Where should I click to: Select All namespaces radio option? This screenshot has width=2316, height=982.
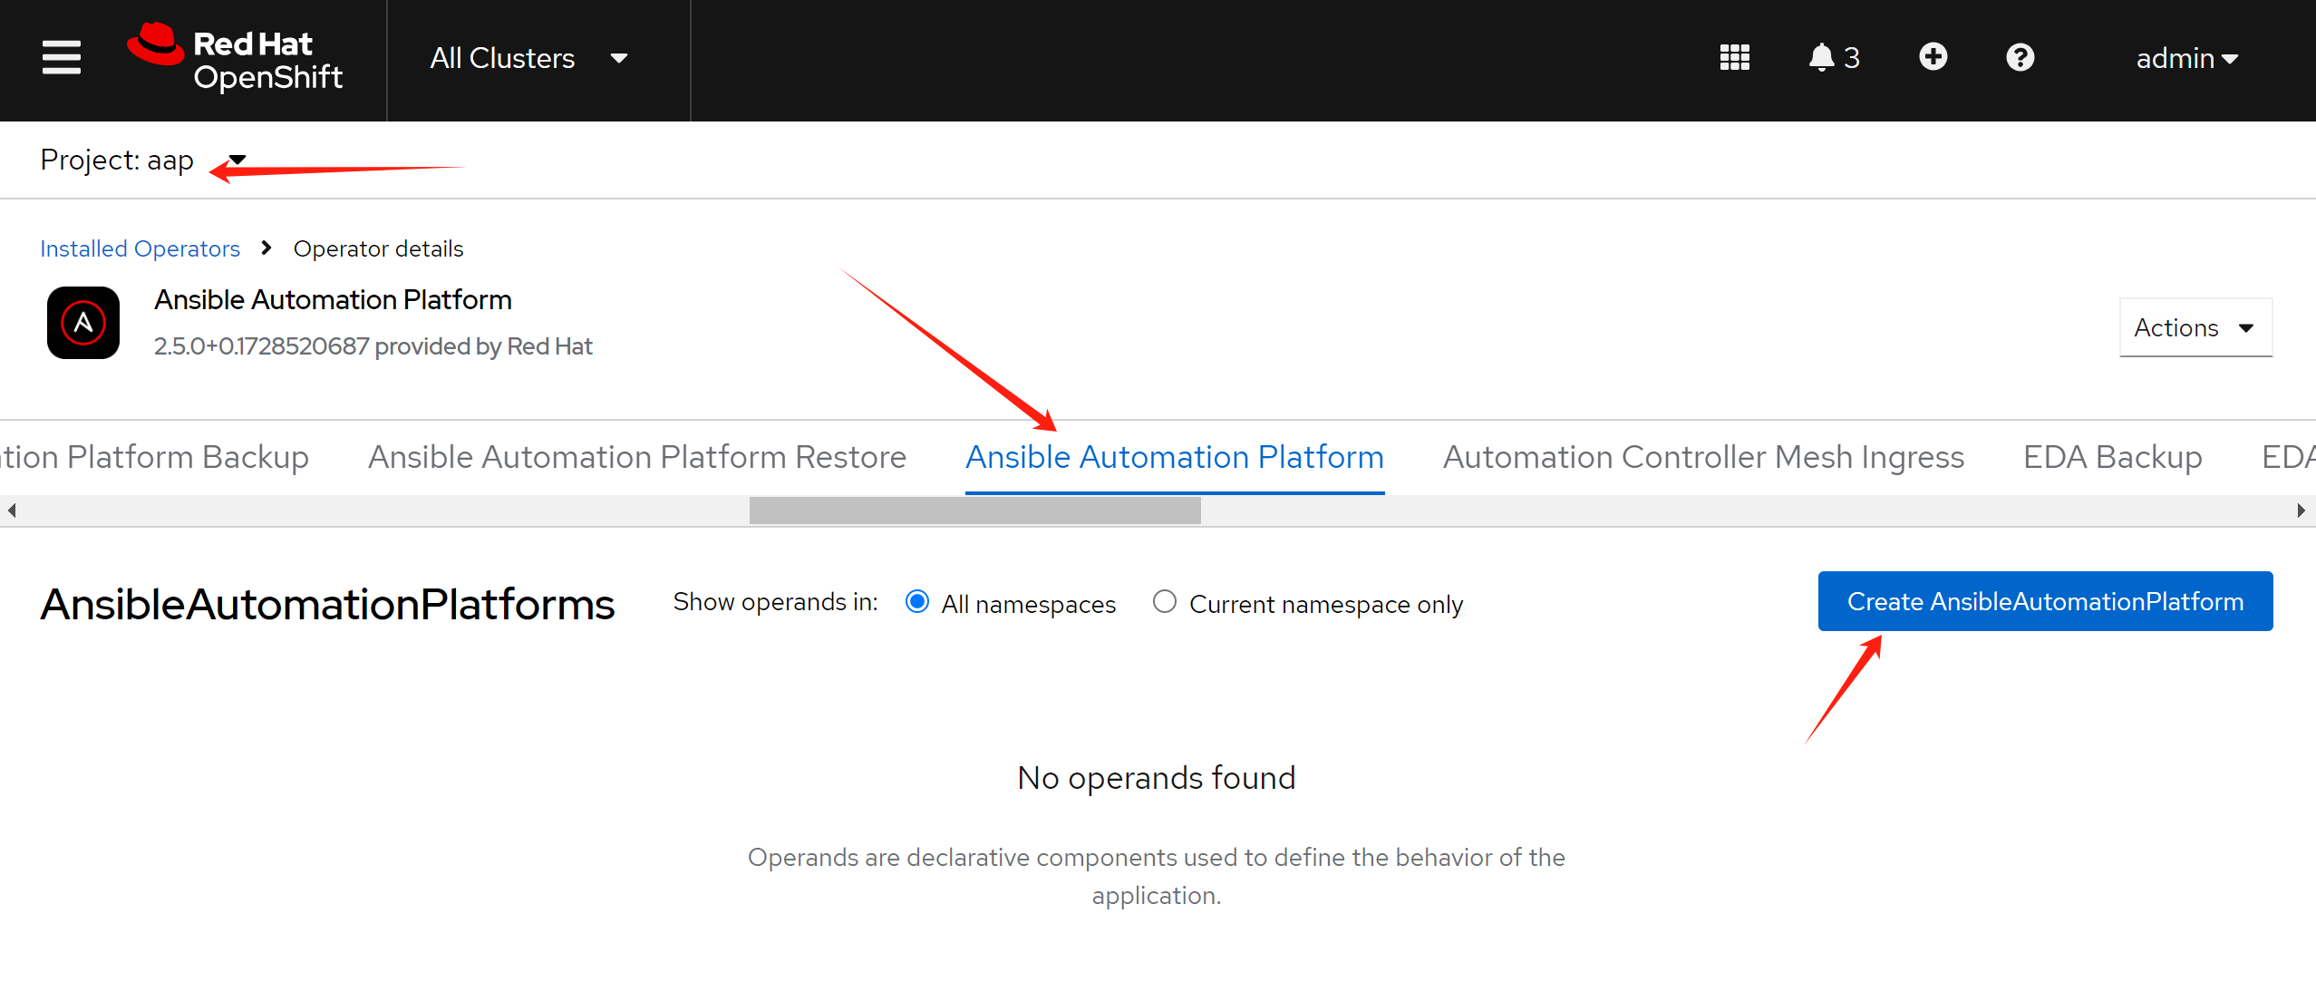pos(917,602)
